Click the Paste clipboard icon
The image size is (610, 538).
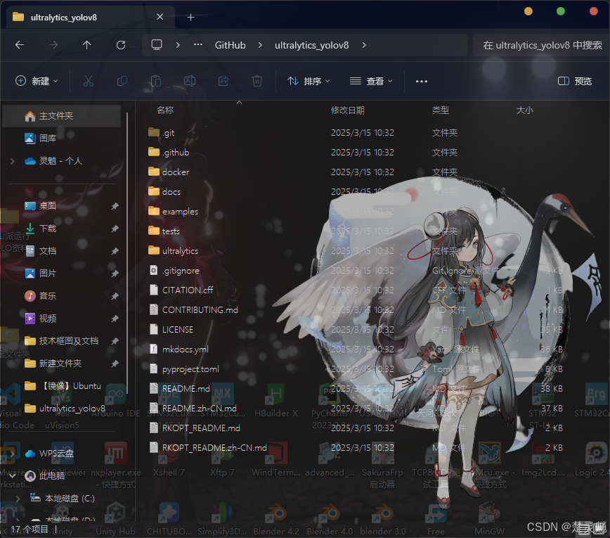tap(155, 81)
